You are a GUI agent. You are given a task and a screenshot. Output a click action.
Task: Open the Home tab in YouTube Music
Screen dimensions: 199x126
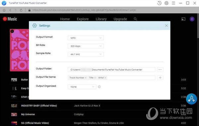(x=65, y=19)
